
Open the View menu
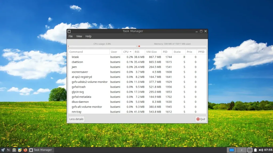79,36
